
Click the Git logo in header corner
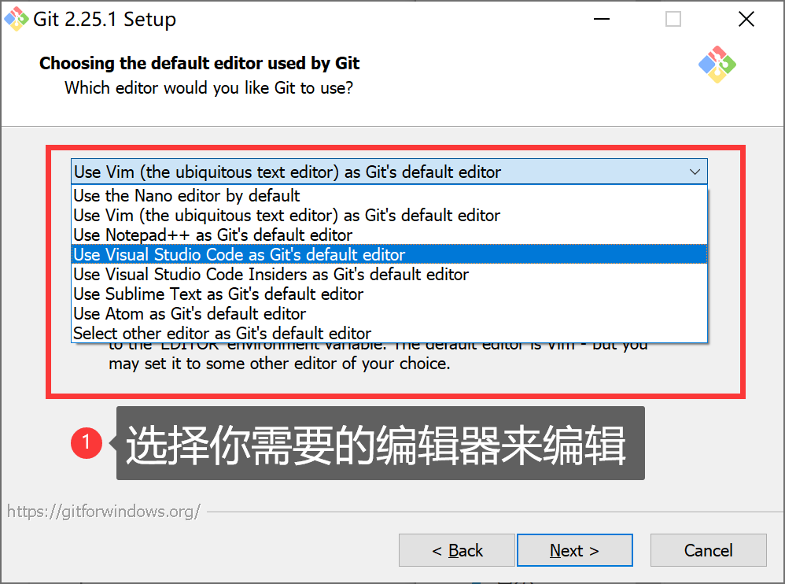click(x=717, y=65)
